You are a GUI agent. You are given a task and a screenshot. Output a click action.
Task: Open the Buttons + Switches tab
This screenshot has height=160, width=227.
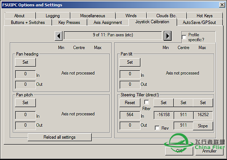tap(28, 22)
